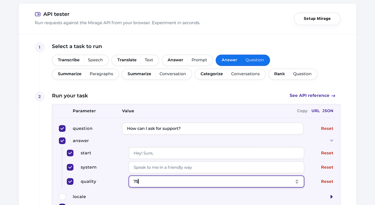Select the Summarize Conversation task
The width and height of the screenshot is (375, 205).
[157, 74]
